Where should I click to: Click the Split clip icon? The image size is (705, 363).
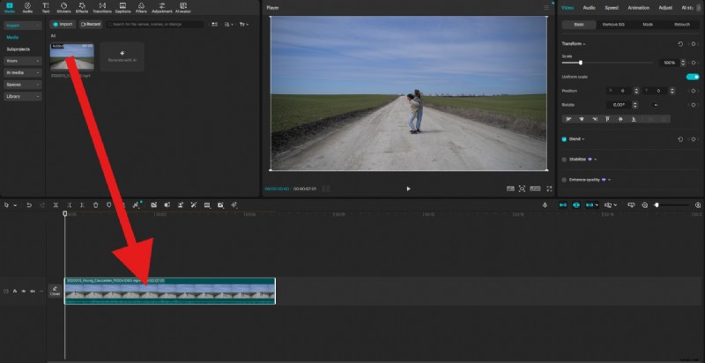56,205
